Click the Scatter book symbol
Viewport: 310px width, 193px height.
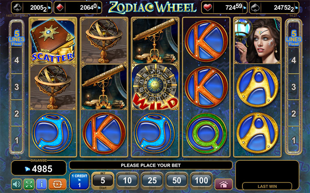click(53, 41)
